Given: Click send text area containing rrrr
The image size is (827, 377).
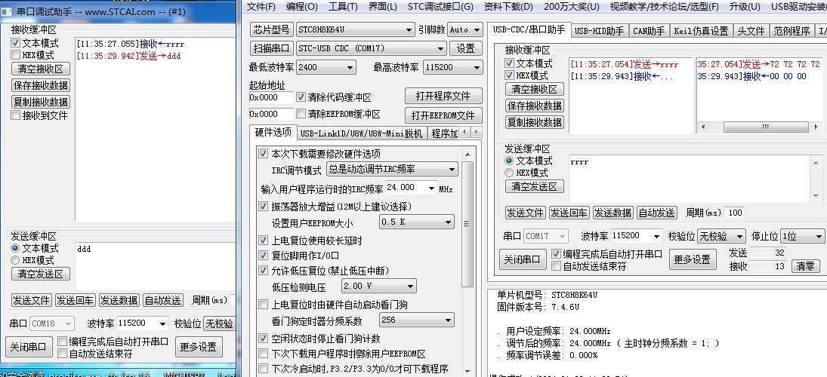Looking at the screenshot, I should click(x=690, y=179).
